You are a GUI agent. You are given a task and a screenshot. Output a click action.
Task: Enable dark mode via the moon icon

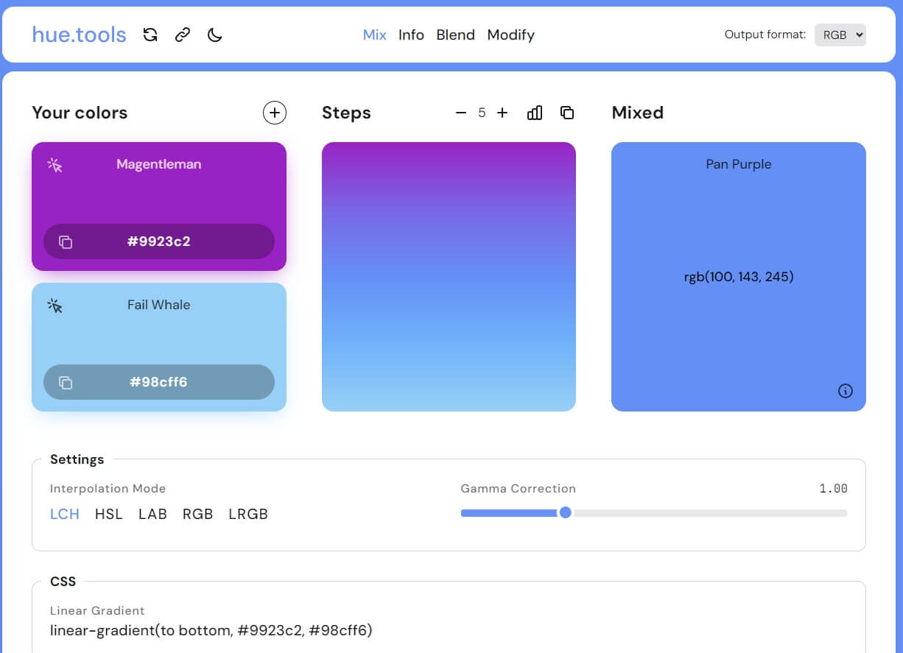[x=214, y=35]
